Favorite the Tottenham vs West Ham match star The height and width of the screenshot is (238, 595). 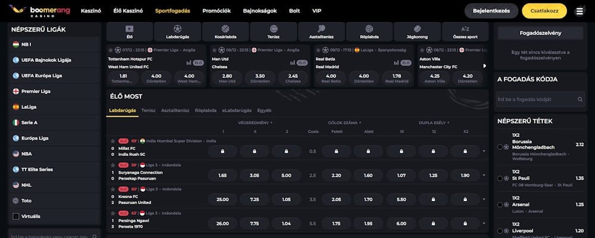[111, 50]
